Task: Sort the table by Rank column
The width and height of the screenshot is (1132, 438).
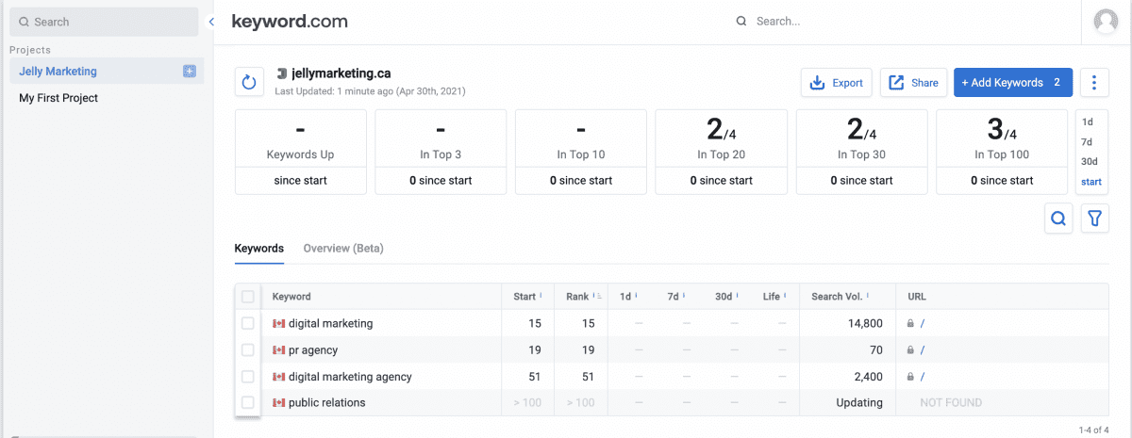Action: 577,297
